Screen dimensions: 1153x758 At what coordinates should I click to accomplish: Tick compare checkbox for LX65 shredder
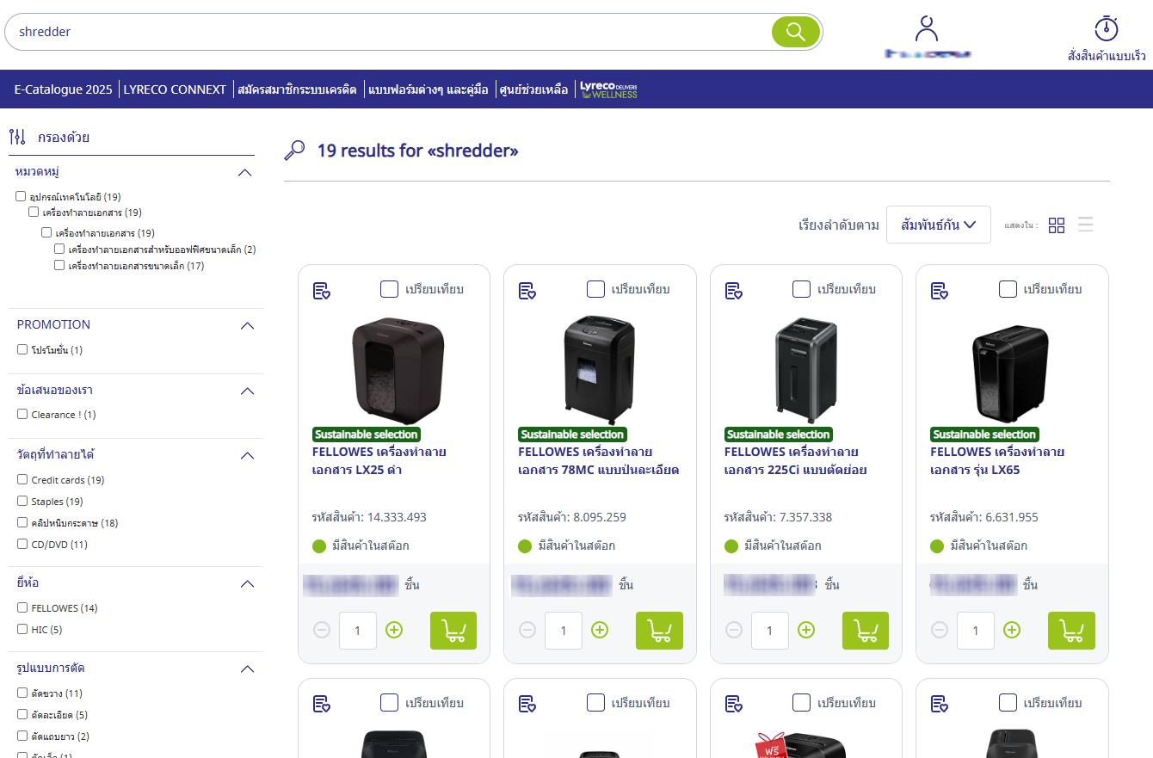pyautogui.click(x=1008, y=289)
